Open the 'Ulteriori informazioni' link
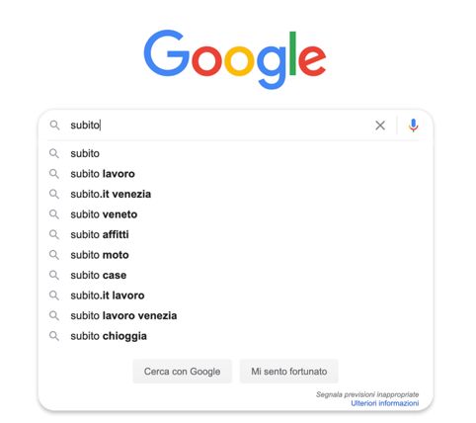476x423 pixels. (x=385, y=403)
